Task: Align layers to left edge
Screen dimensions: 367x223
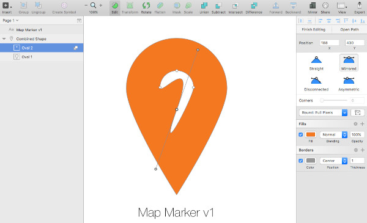Action: tap(321, 21)
